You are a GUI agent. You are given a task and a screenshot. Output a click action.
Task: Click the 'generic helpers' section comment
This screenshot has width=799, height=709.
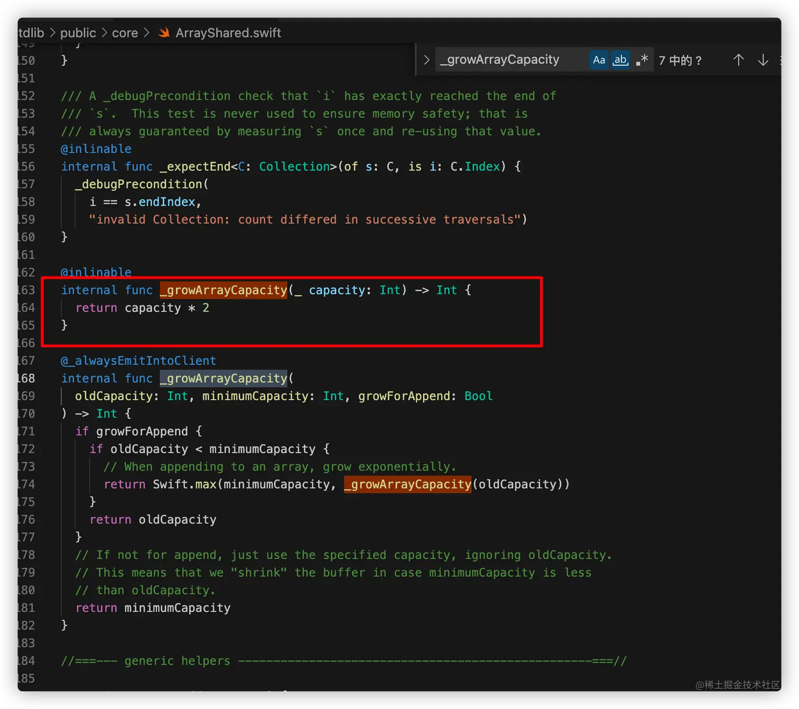(343, 661)
